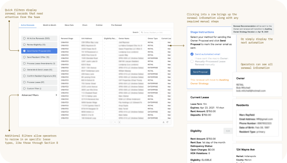The image size is (287, 163).
Task: Click the download table icon
Action: pos(164,122)
